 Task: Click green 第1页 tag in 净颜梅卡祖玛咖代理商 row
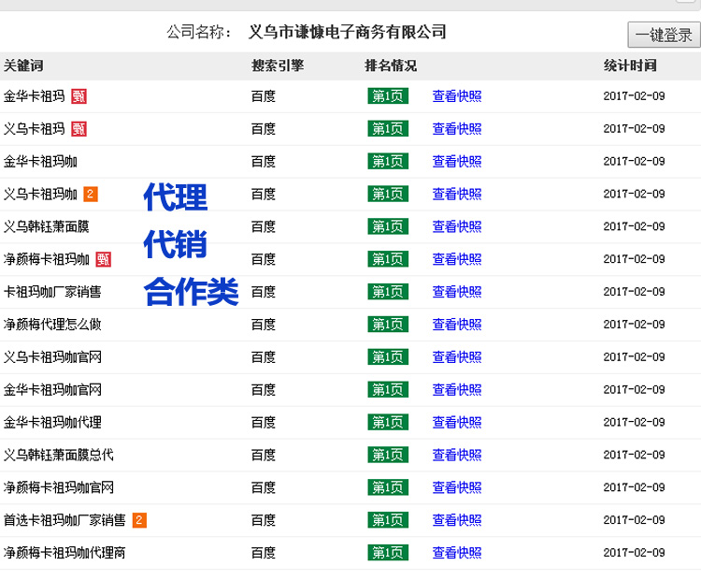[x=388, y=553]
